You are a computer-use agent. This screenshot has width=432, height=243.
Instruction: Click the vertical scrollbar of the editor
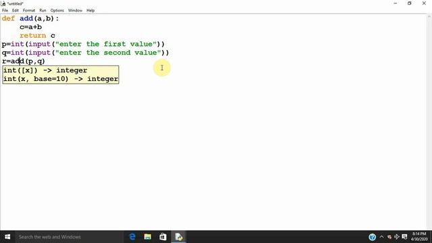(x=429, y=122)
